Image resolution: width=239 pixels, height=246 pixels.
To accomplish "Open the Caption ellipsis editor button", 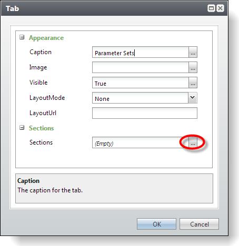I will (x=193, y=52).
